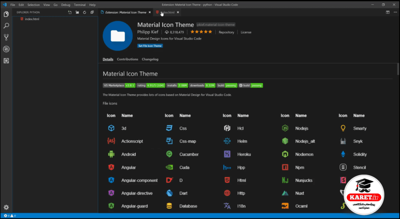The image size is (400, 219).
Task: Click the errors icon in status bar
Action: 6,216
